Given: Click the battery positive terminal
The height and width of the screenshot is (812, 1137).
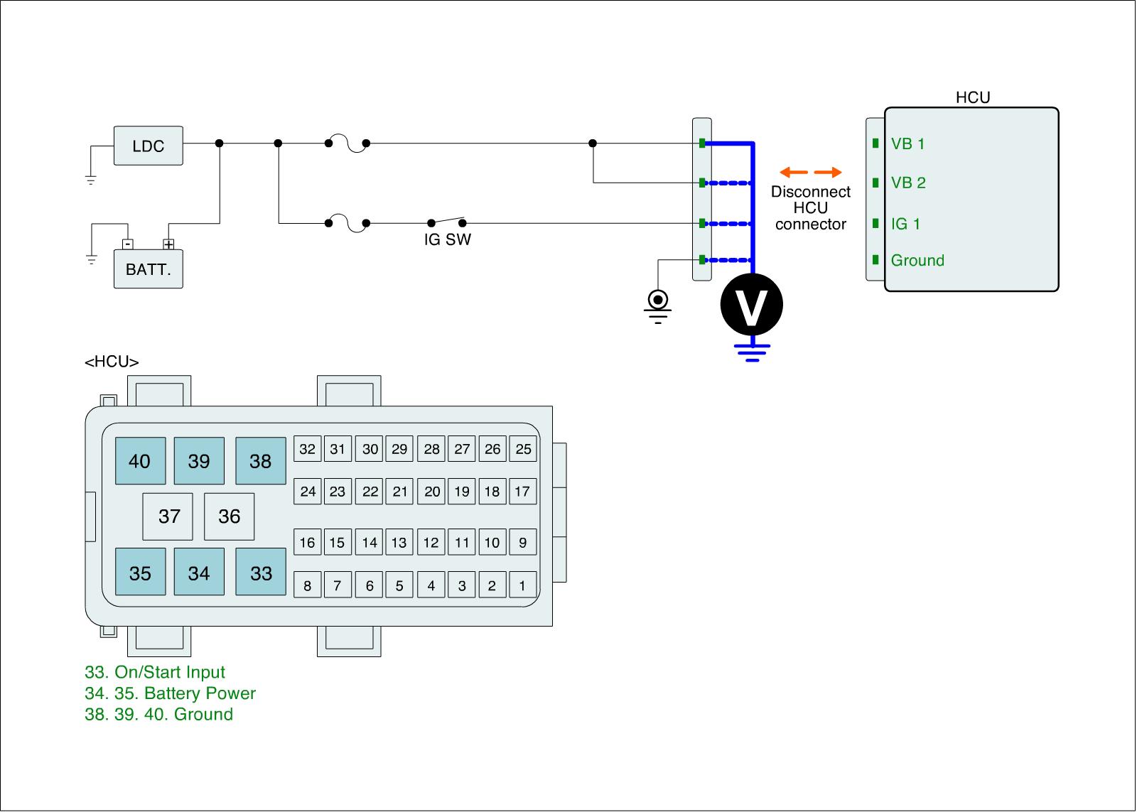Looking at the screenshot, I should click(x=168, y=244).
